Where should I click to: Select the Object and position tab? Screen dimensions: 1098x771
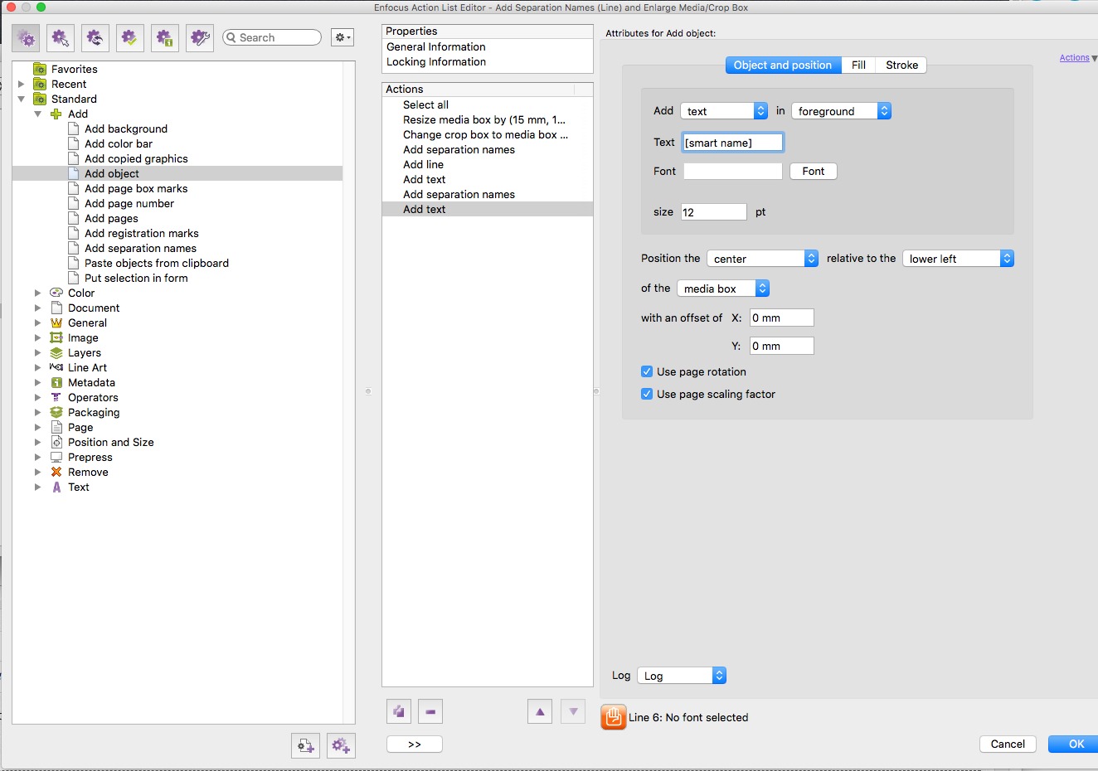click(x=783, y=65)
